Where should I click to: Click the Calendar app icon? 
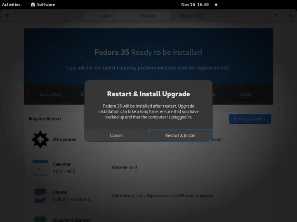tap(40, 167)
